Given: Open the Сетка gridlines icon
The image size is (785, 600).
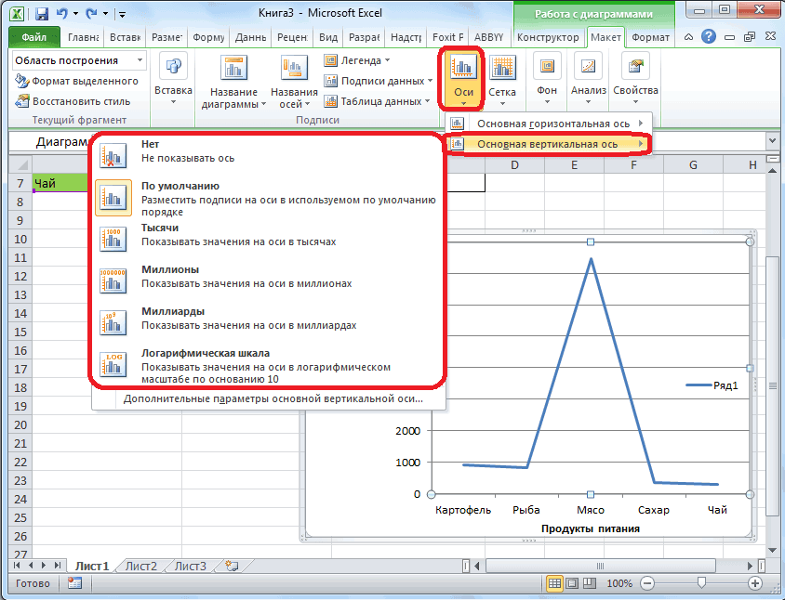Looking at the screenshot, I should click(x=502, y=68).
